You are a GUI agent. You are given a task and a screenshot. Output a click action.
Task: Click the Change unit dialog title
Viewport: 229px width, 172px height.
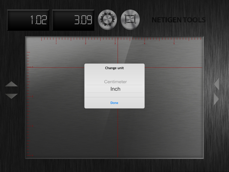(x=114, y=68)
